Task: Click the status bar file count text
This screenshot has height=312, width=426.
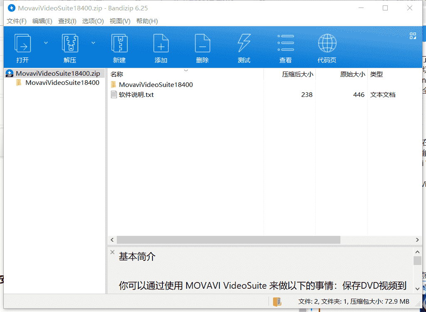Action: coord(354,301)
